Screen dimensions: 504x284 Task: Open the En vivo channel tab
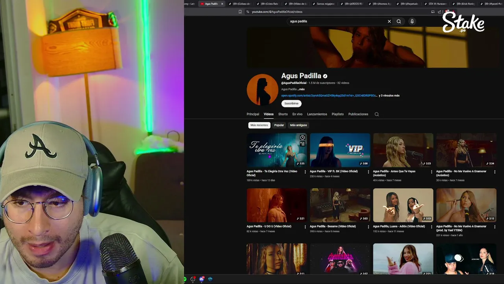pyautogui.click(x=297, y=114)
